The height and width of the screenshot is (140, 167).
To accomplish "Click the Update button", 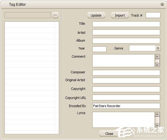I will click(x=96, y=15).
